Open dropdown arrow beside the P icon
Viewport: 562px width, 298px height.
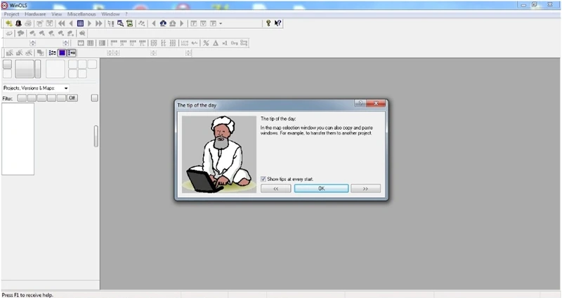[x=221, y=23]
